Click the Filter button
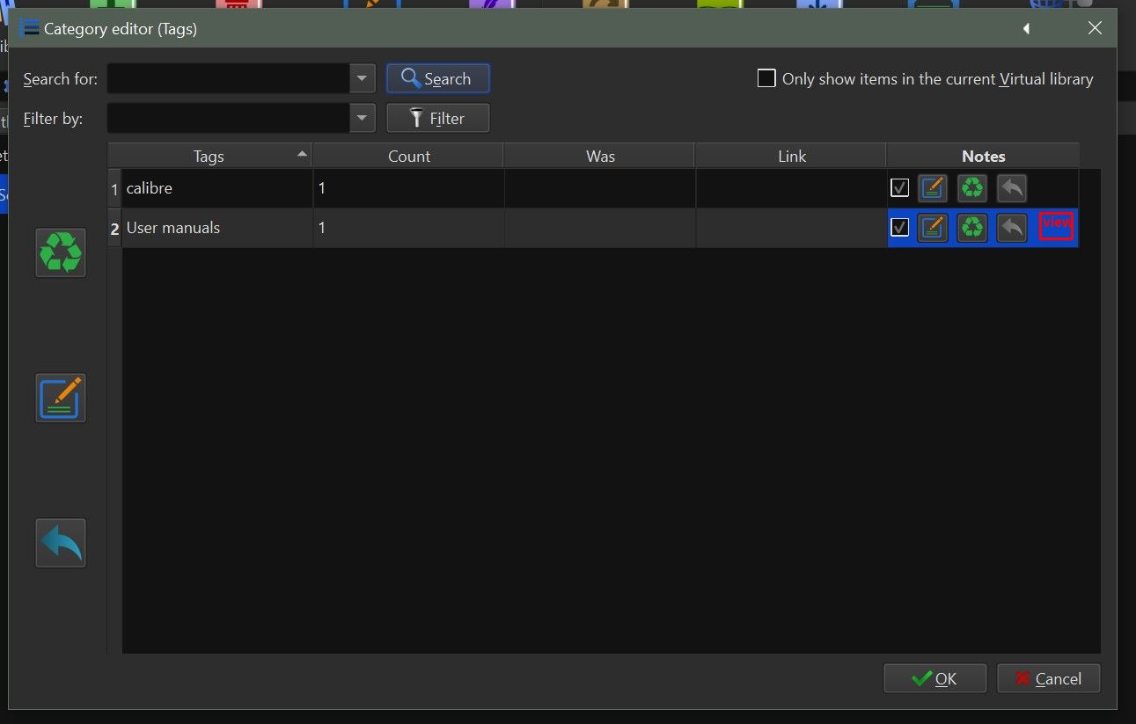This screenshot has width=1136, height=724. (438, 118)
